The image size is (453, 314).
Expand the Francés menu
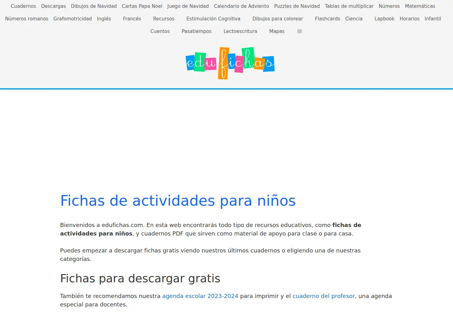(x=132, y=19)
